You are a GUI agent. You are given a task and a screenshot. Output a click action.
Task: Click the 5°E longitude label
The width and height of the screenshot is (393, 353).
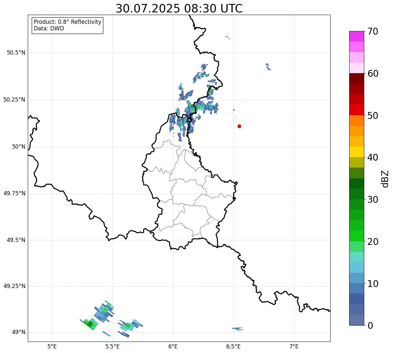pos(52,346)
